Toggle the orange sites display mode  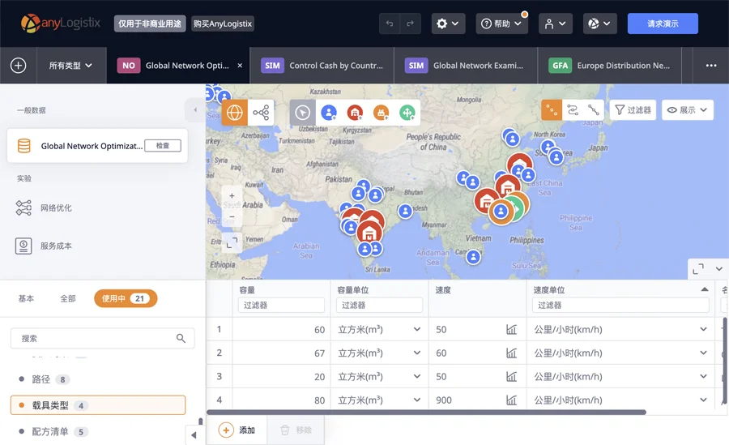tap(552, 110)
